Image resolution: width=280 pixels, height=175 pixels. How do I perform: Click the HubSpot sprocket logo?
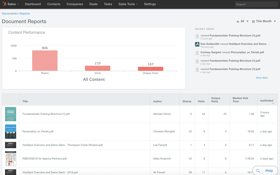pos(4,4)
